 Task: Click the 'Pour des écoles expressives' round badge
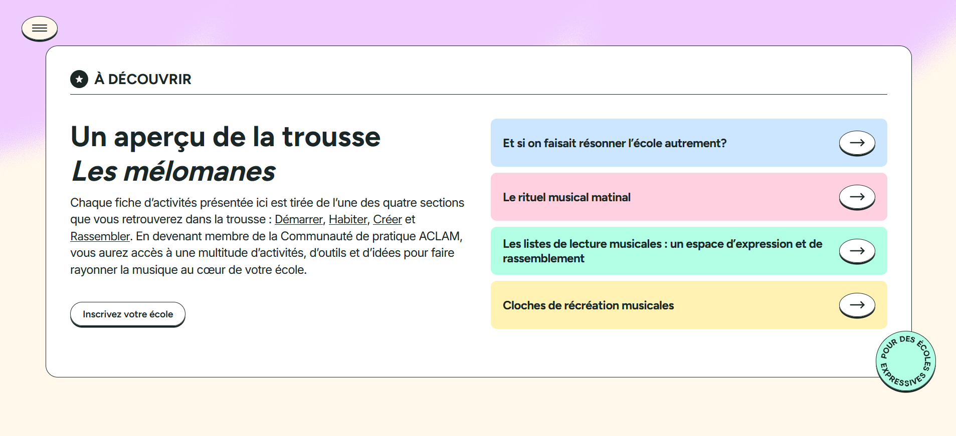pos(905,361)
